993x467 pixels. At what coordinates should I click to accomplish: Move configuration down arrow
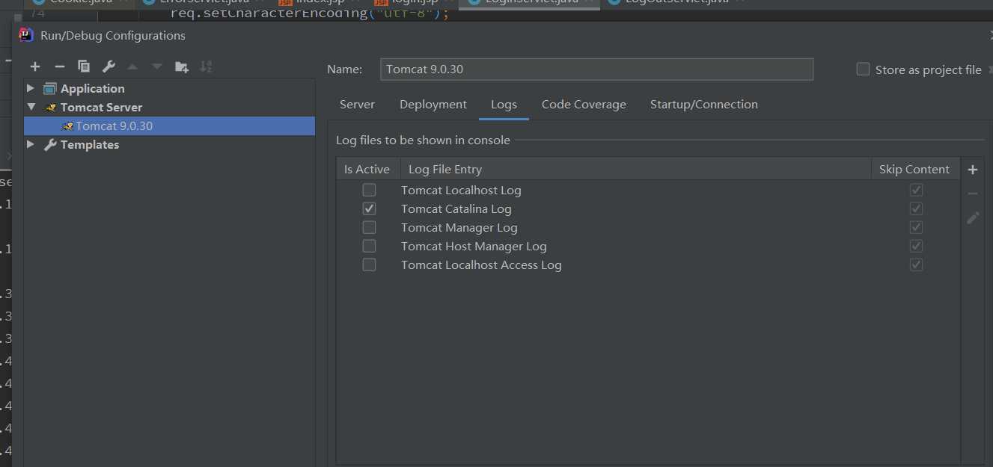157,67
